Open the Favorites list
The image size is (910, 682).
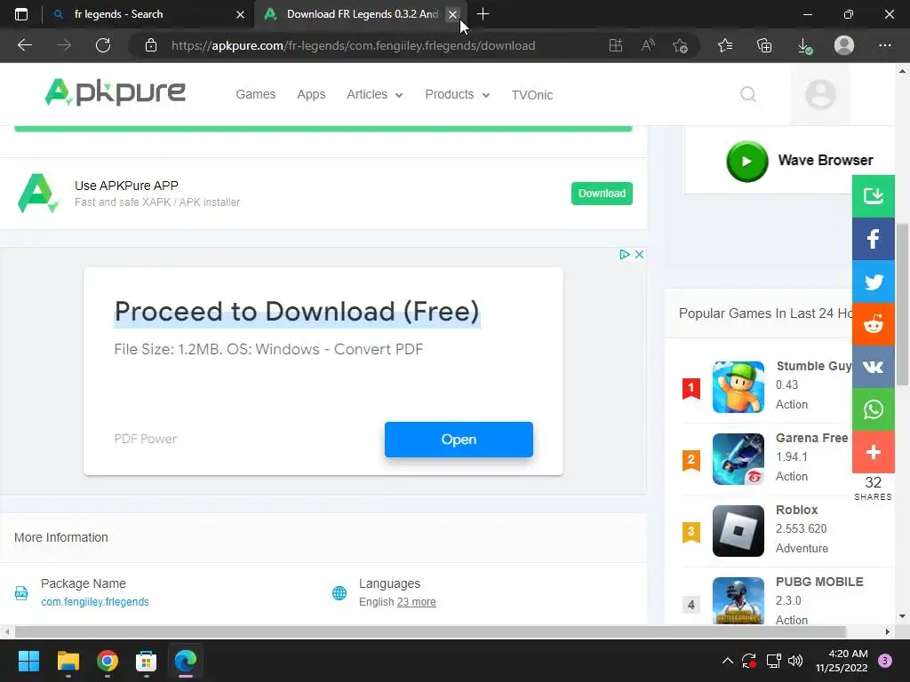725,45
